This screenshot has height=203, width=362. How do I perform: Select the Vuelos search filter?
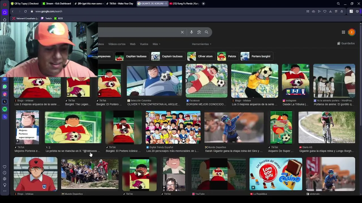click(144, 44)
